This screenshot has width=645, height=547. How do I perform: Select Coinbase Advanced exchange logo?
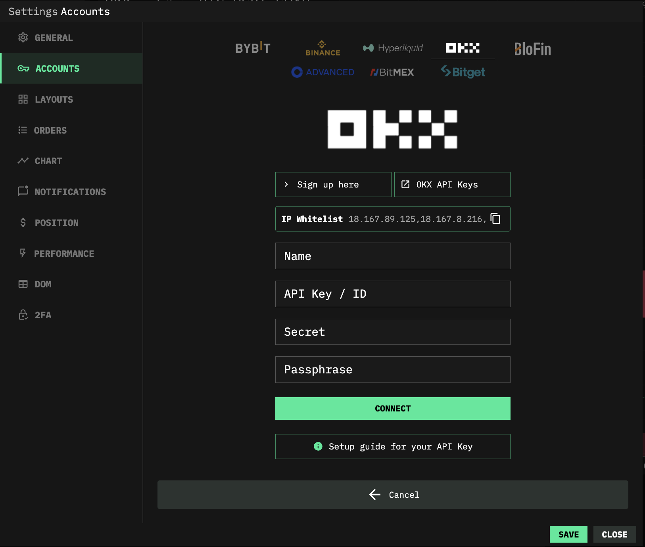tap(322, 72)
